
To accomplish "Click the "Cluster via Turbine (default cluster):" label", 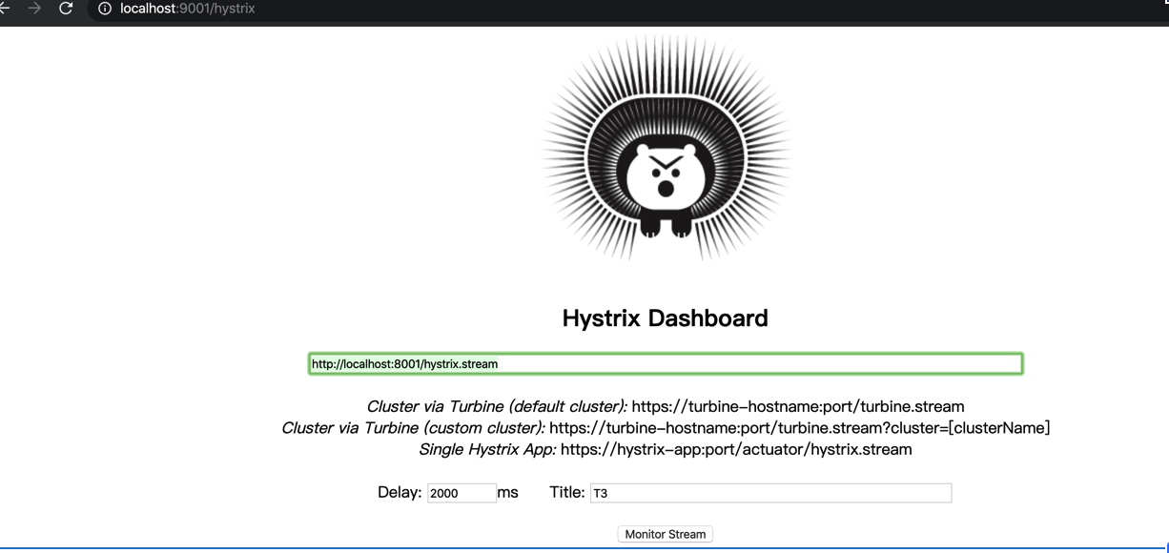I will (497, 406).
